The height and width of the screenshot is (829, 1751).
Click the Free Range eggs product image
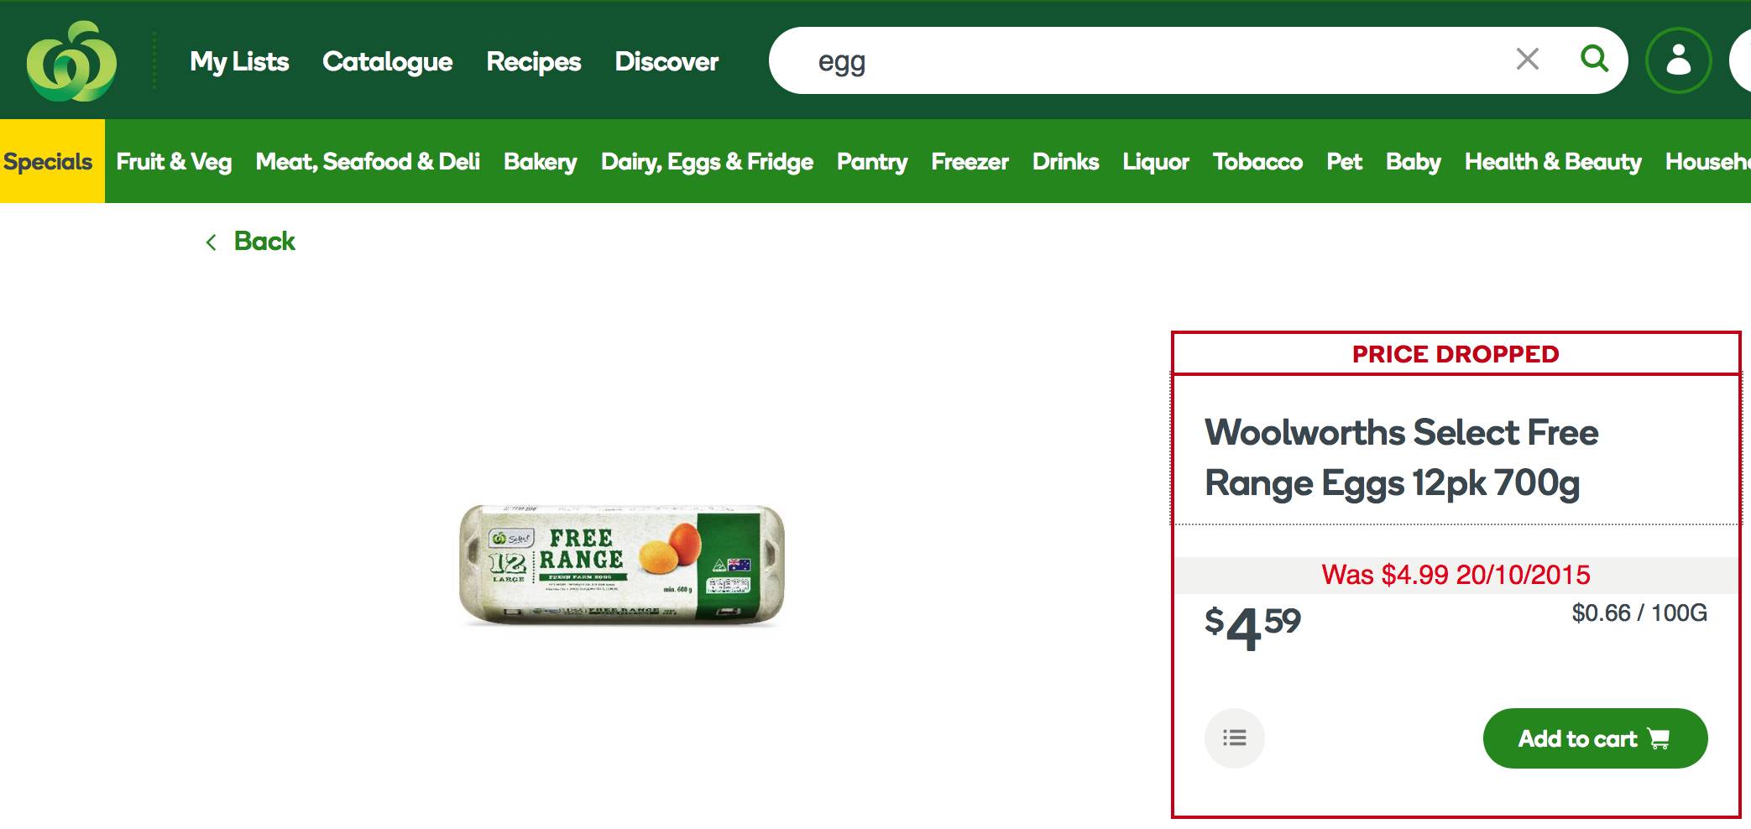click(622, 565)
